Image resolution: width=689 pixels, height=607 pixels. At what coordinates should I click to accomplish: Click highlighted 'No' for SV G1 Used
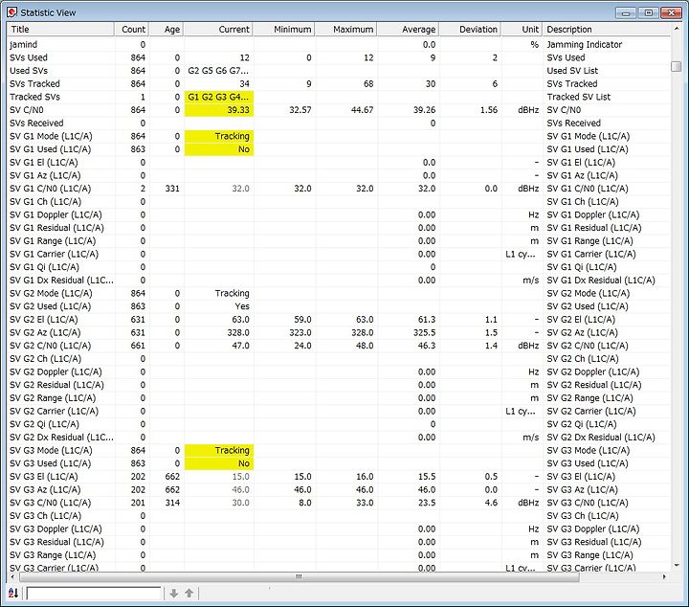tap(218, 149)
